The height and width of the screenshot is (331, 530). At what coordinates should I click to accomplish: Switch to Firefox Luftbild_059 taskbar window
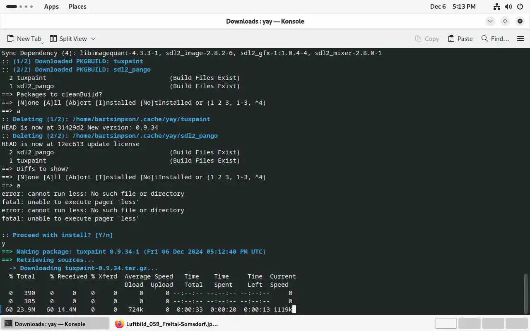(x=166, y=324)
